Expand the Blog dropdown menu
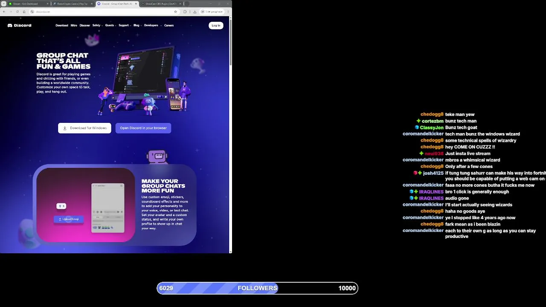Screen dimensions: 546x307 pos(138,26)
